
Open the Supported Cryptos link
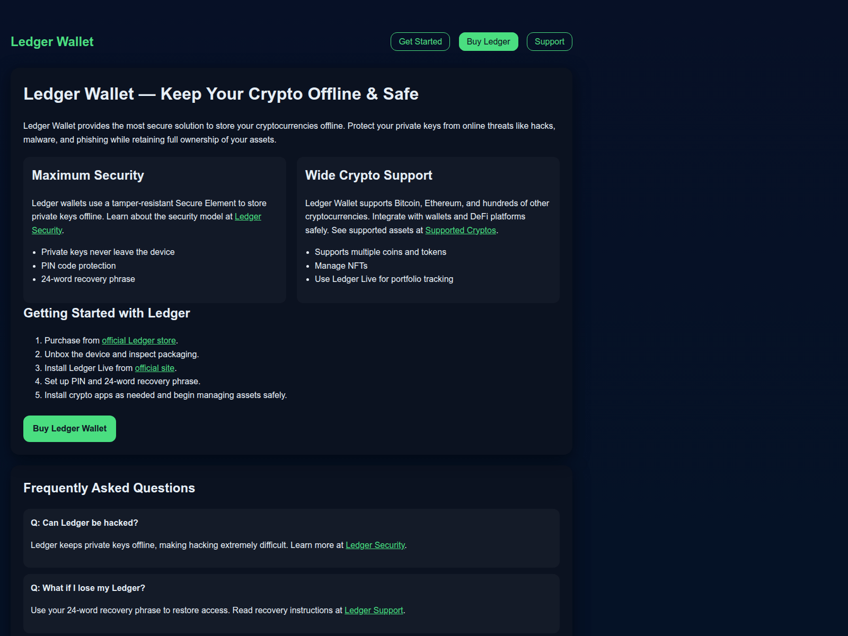[461, 231]
